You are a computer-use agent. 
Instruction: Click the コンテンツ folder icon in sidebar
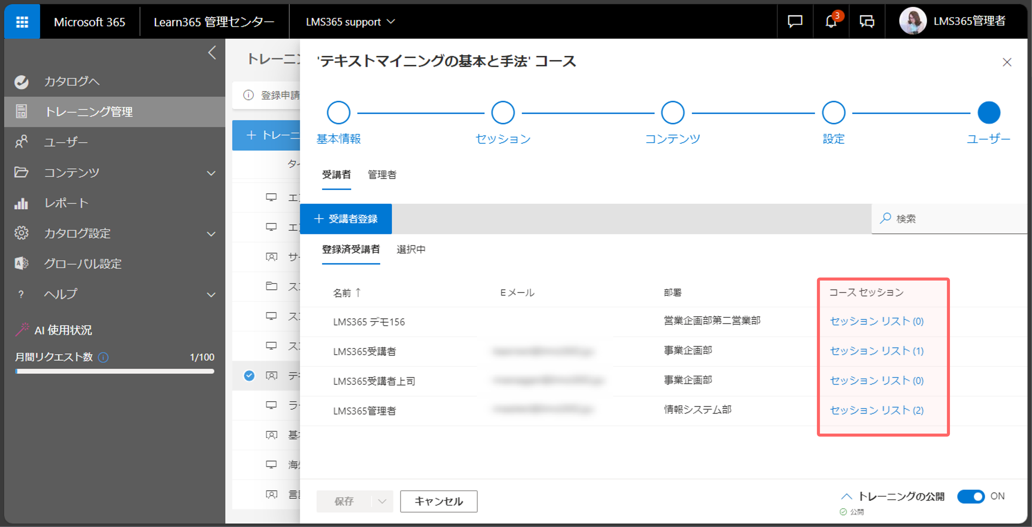pyautogui.click(x=21, y=172)
